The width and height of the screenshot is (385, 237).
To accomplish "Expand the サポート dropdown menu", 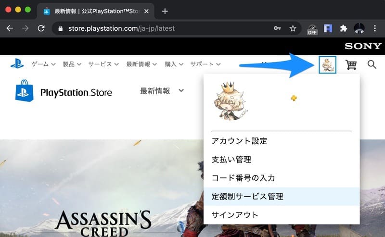I will pos(205,64).
